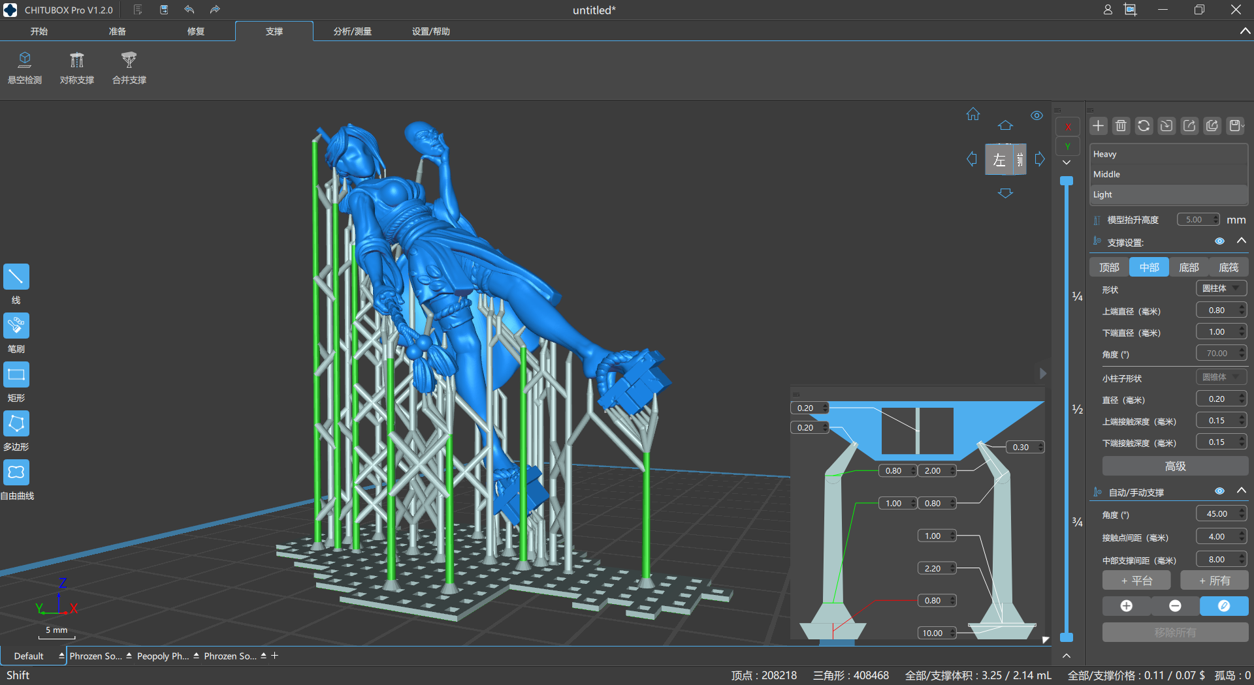1254x685 pixels.
Task: Open the 分析/测量 ribbon tab
Action: pos(353,31)
